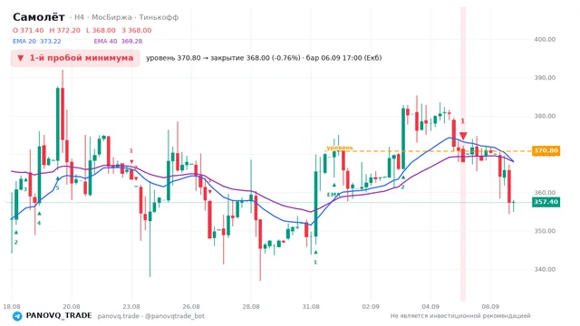Screen dimensions: 580x326
Task: Click the 31.08 date axis label
Action: [x=311, y=307]
